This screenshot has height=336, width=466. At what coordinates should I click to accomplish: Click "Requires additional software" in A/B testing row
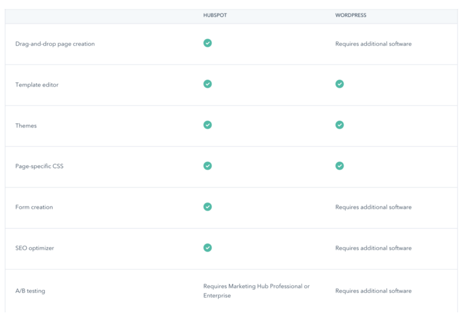coord(373,291)
